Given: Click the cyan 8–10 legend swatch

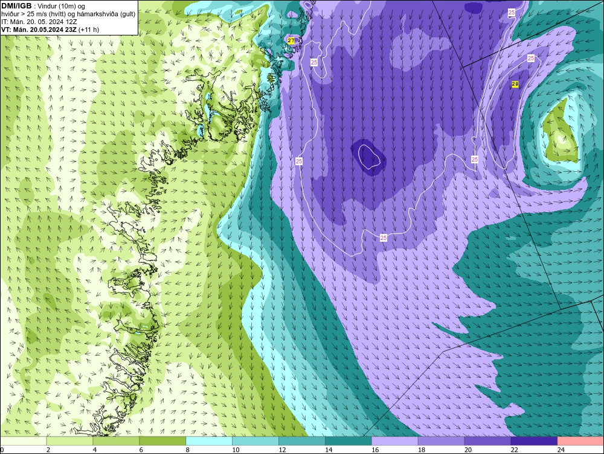Looking at the screenshot, I should tap(209, 441).
